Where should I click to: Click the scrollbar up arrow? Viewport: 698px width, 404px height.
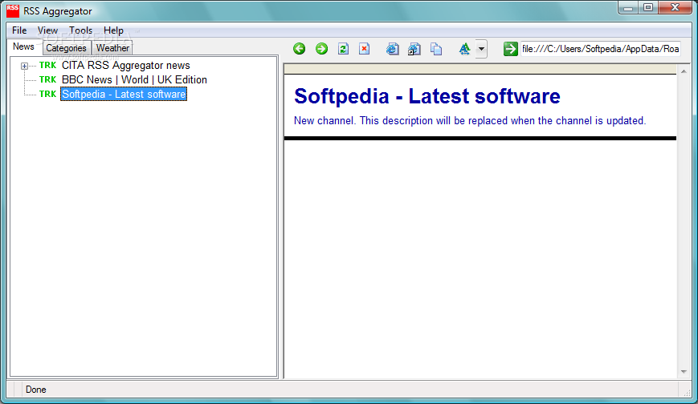(684, 71)
